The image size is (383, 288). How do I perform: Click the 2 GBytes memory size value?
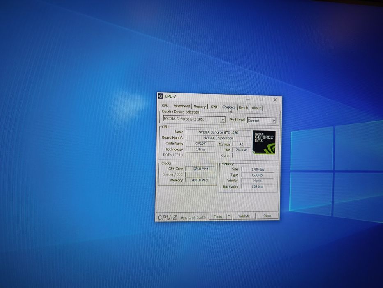(x=258, y=169)
